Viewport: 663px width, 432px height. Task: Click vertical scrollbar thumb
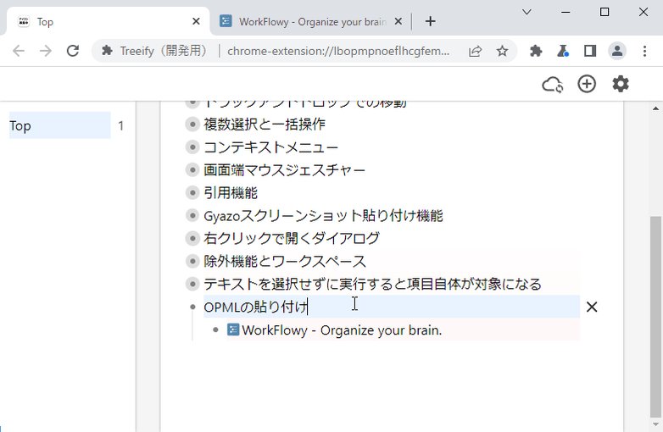(655, 316)
